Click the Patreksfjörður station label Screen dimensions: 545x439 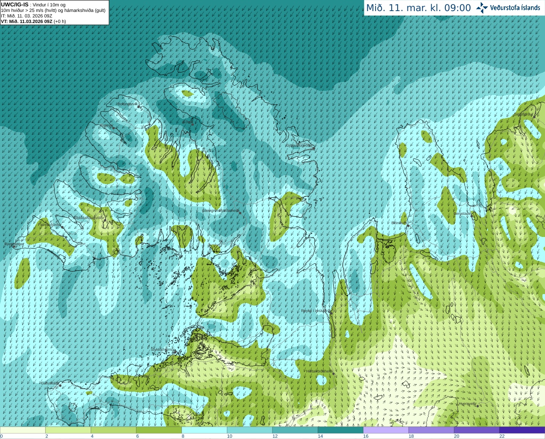pos(50,225)
